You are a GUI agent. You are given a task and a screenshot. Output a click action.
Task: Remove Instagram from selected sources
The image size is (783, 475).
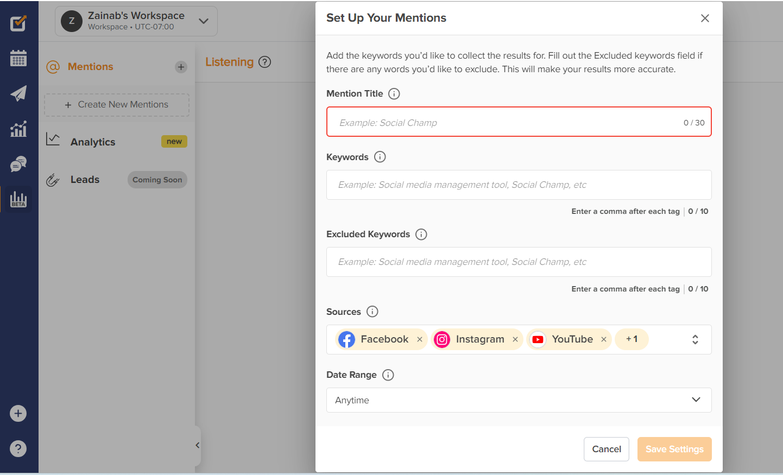(515, 339)
